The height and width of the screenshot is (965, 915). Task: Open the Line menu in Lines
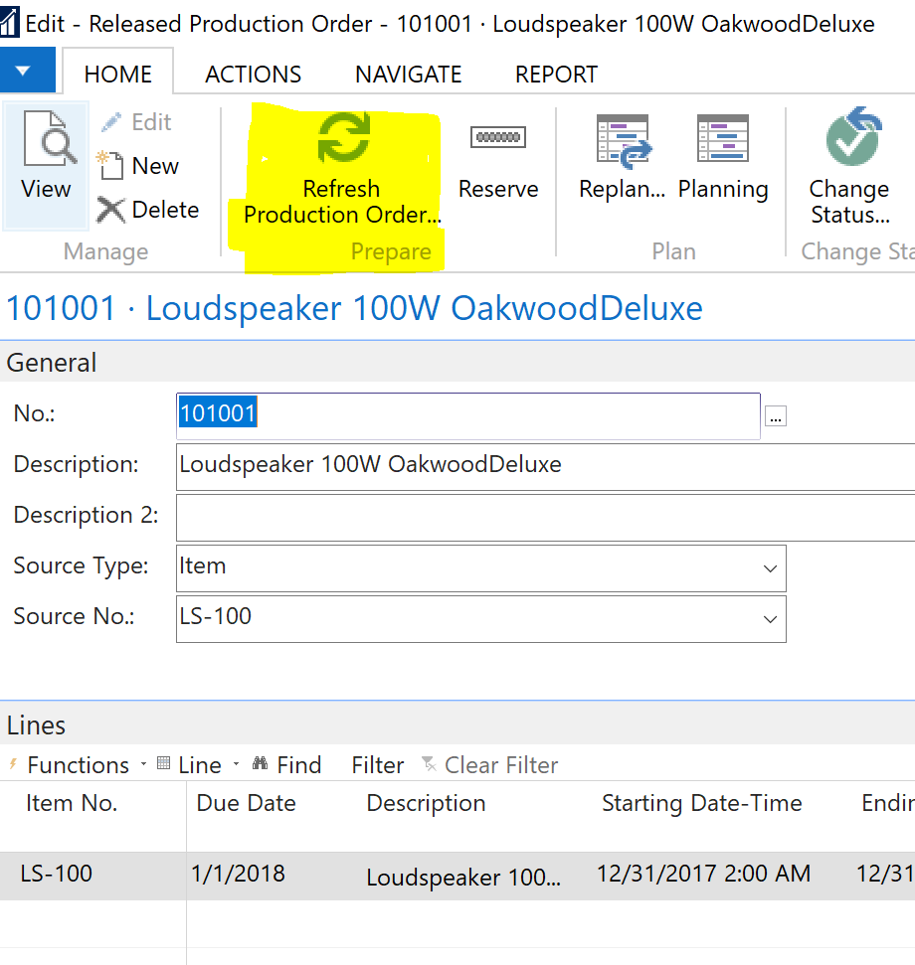point(198,765)
